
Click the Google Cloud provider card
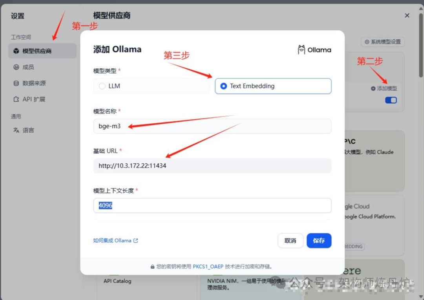(375, 225)
